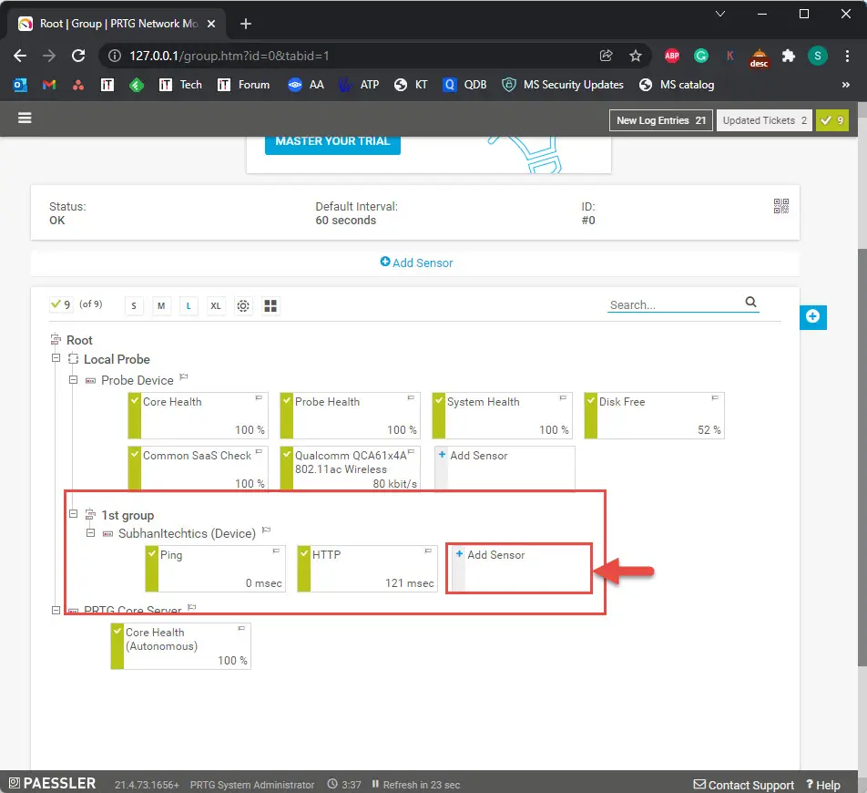Switch to the grid tile view
Viewport: 867px width, 793px height.
270,306
